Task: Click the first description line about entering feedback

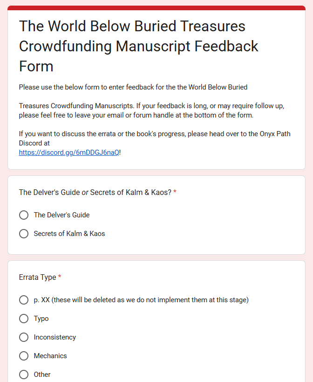Action: click(133, 87)
